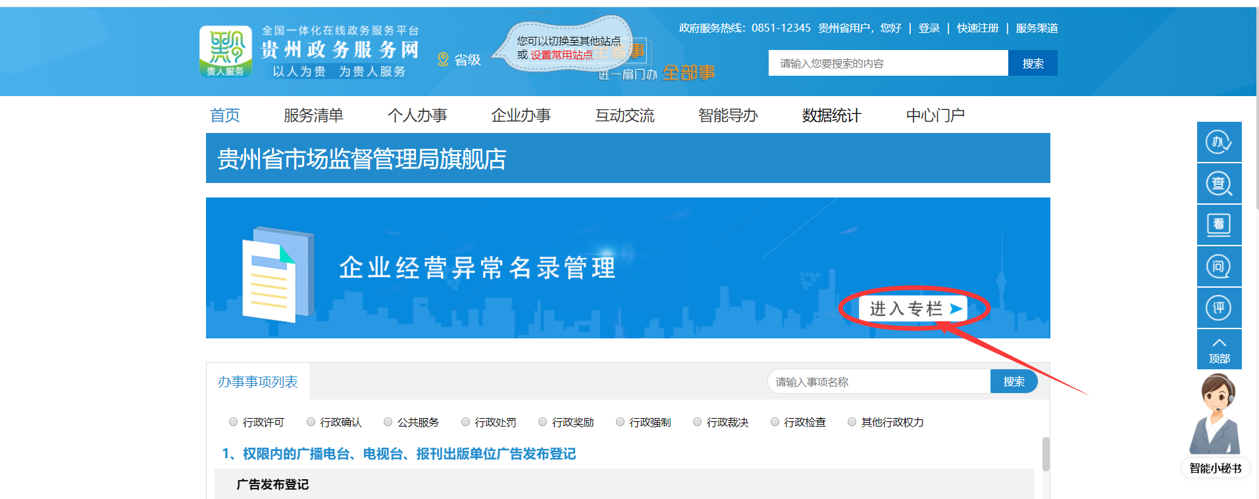Open the 个人办事 menu
The width and height of the screenshot is (1259, 499).
click(417, 115)
